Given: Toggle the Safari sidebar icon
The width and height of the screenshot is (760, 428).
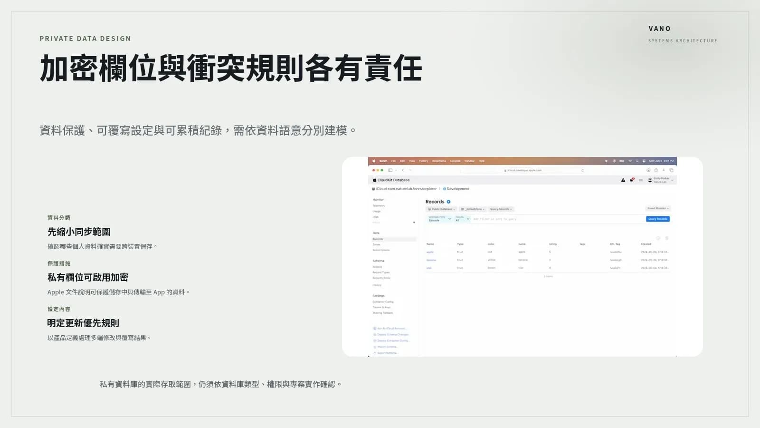Looking at the screenshot, I should click(390, 170).
